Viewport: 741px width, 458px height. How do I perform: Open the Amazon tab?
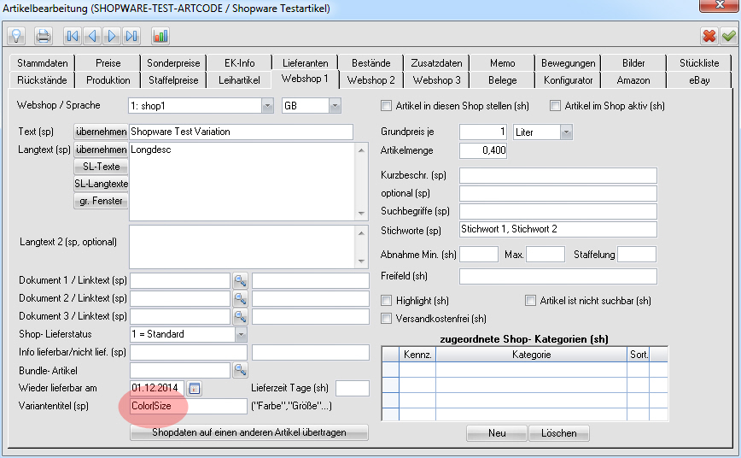click(x=633, y=80)
